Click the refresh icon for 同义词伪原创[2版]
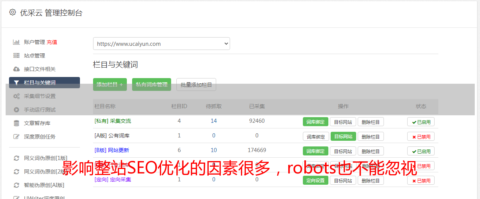This screenshot has width=480, height=199. pyautogui.click(x=16, y=172)
